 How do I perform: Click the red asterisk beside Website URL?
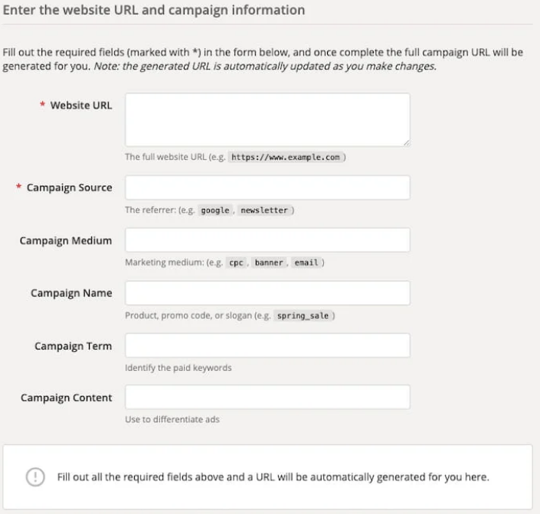(42, 104)
